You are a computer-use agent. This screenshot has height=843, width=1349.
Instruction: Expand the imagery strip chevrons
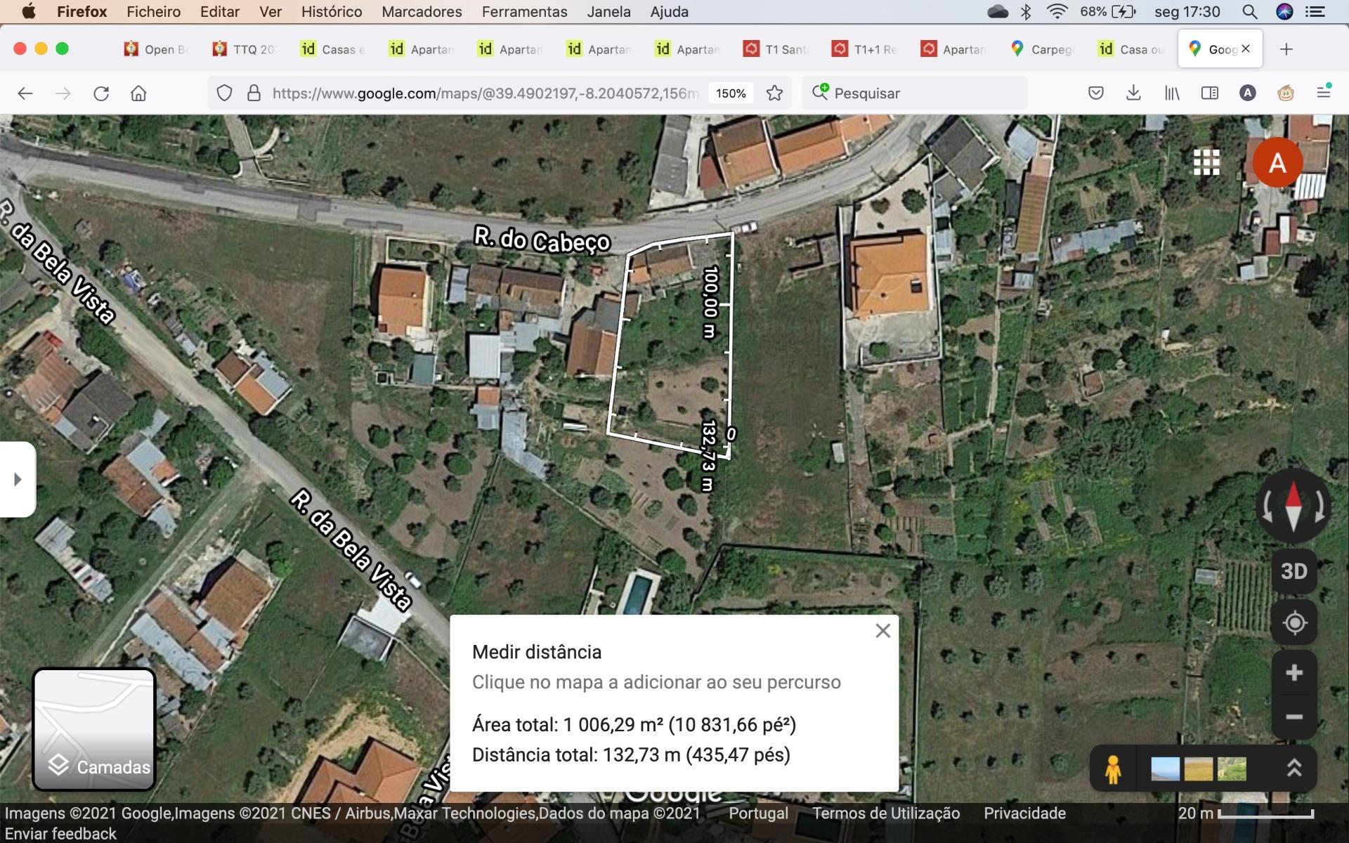pyautogui.click(x=1294, y=769)
